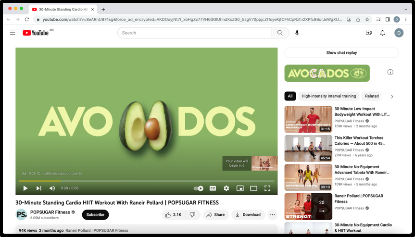The width and height of the screenshot is (415, 237).
Task: Switch to theater mode
Action: [x=253, y=188]
